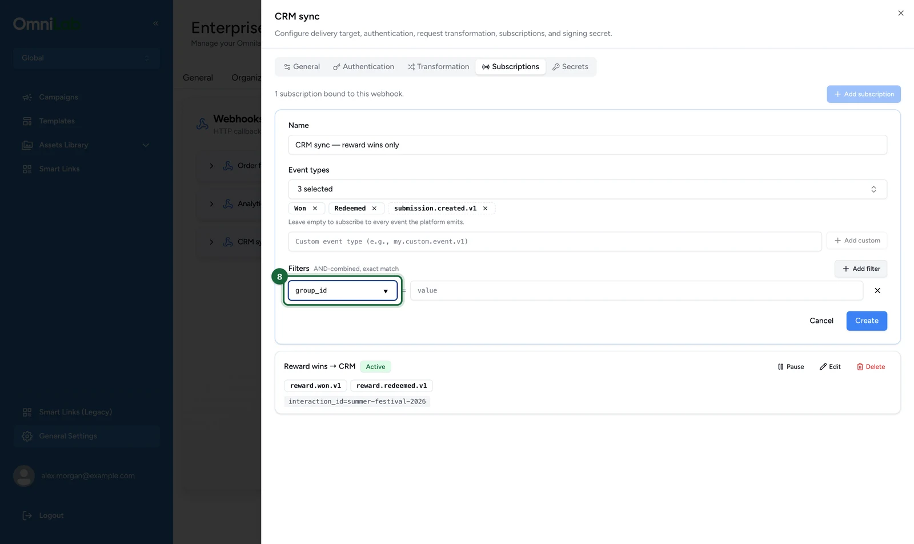Screen dimensions: 914x544
Task: Pause the Reward wins subscription
Action: pyautogui.click(x=791, y=367)
